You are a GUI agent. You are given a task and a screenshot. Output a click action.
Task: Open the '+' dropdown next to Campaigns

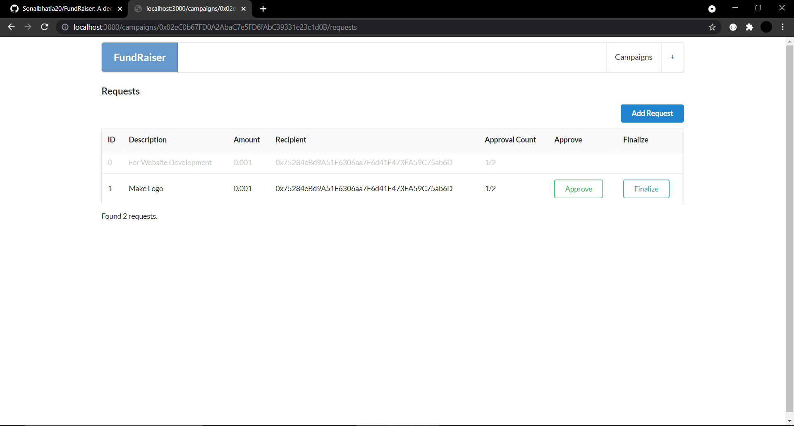click(672, 57)
